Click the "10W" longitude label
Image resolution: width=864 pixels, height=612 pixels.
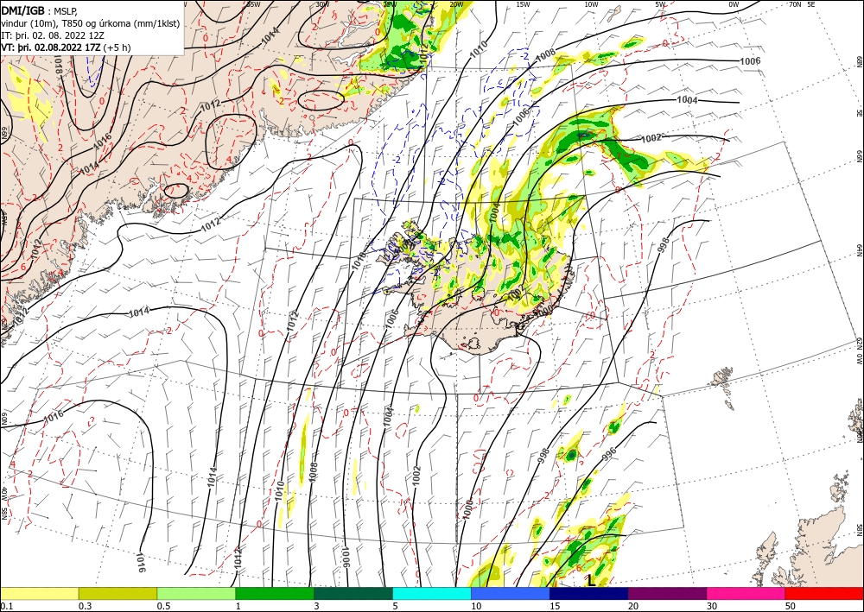[x=591, y=3]
